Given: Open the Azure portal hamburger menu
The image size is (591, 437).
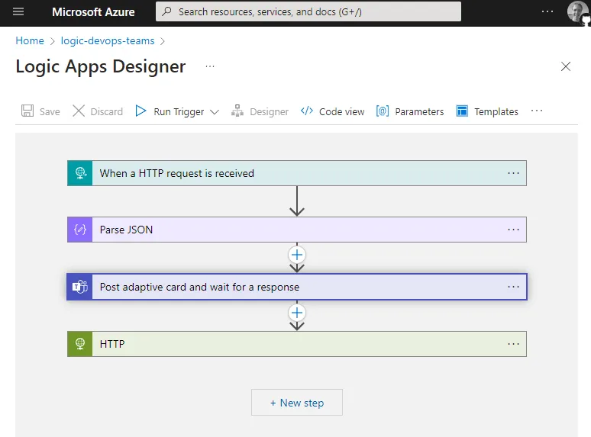Looking at the screenshot, I should (x=18, y=11).
